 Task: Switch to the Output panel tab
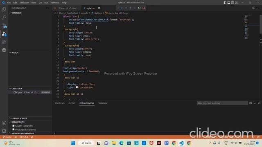[72, 103]
